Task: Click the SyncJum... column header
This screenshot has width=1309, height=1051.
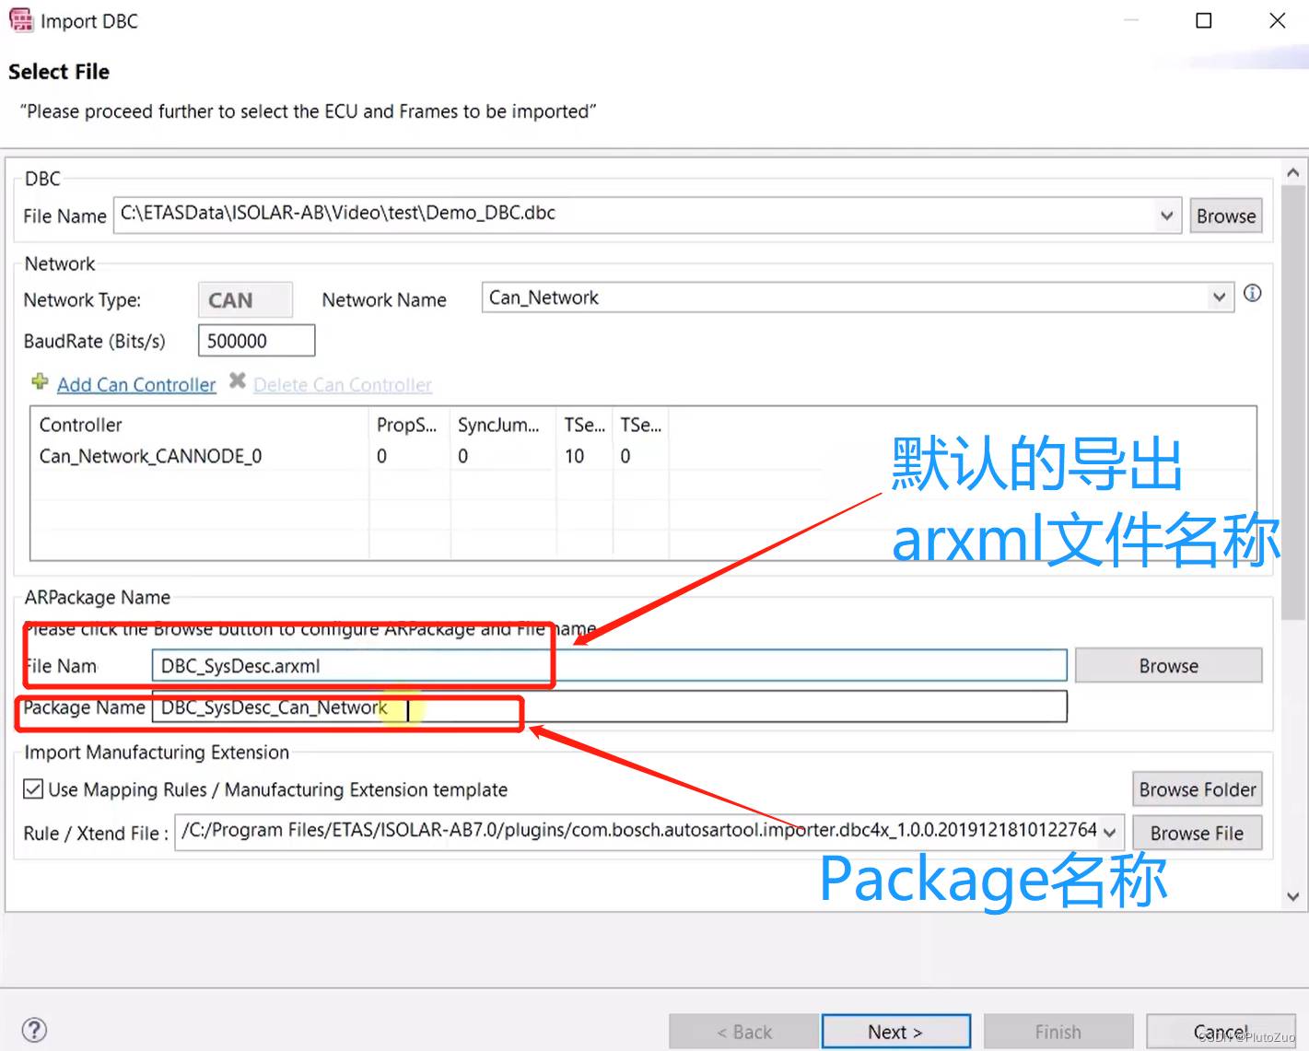Action: pos(503,425)
